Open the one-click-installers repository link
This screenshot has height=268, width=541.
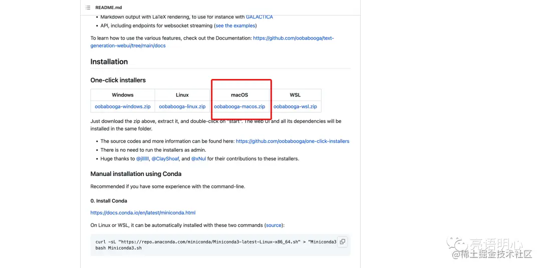tap(293, 141)
